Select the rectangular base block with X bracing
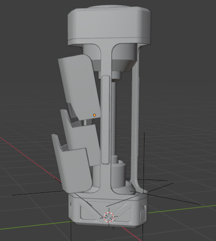Viewport: 216px width, 241px height. pyautogui.click(x=108, y=210)
